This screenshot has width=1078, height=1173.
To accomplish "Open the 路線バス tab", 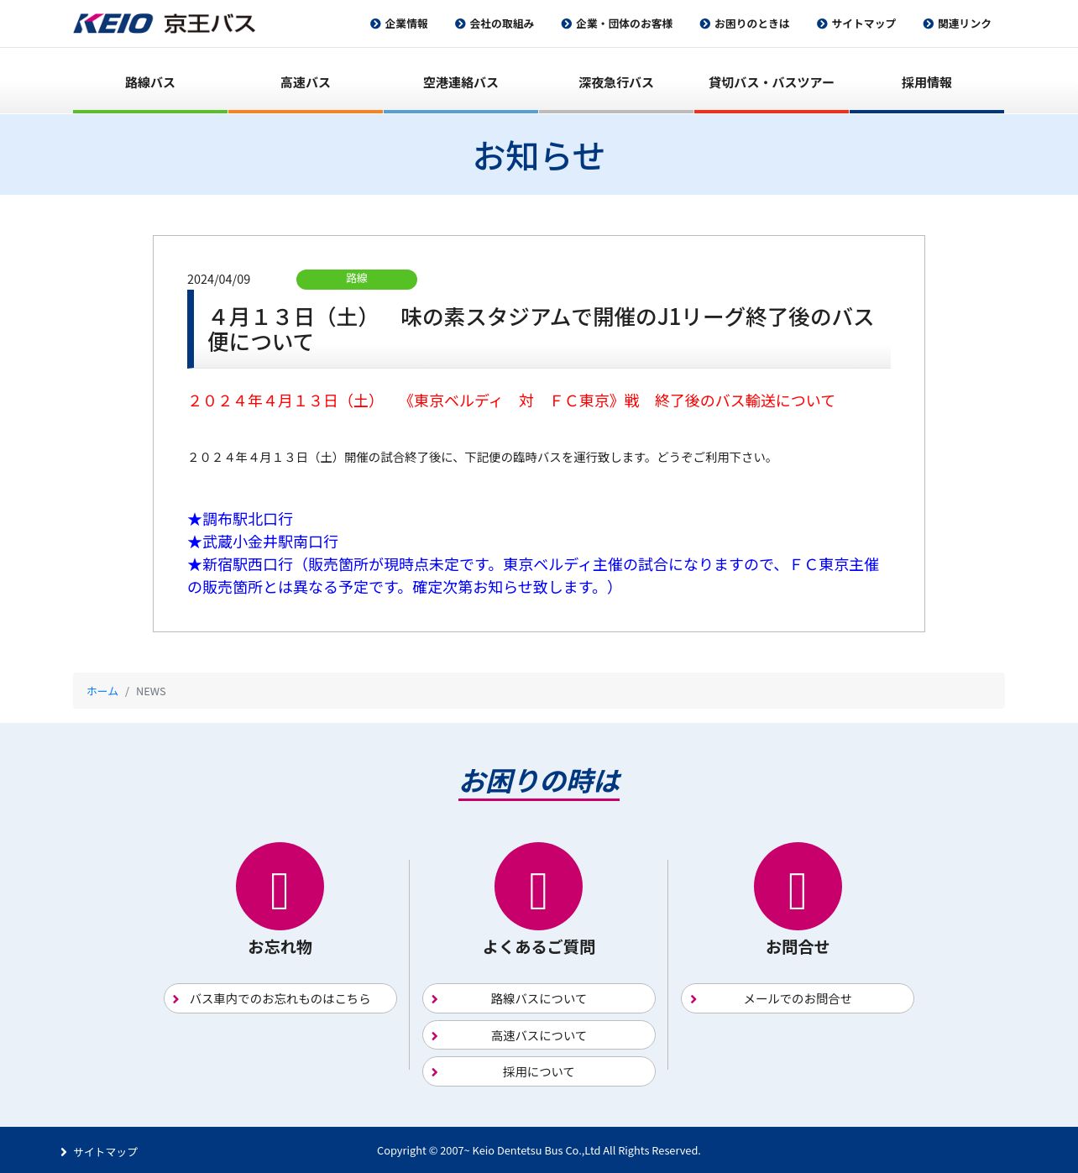I will click(x=150, y=82).
